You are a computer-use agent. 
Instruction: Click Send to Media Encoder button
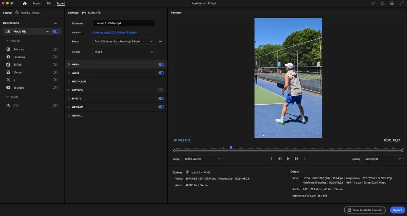point(365,210)
